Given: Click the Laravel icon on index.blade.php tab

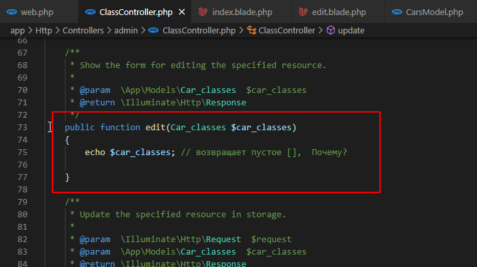Looking at the screenshot, I should [203, 12].
